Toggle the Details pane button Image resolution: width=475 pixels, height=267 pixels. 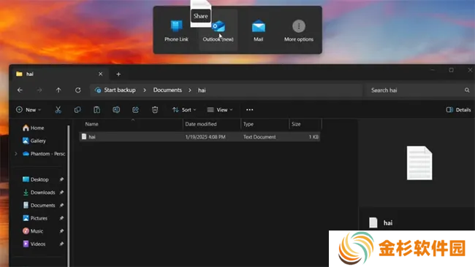click(x=458, y=109)
